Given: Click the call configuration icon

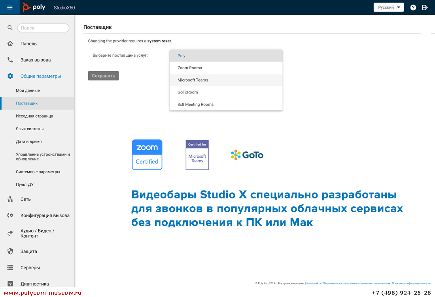Looking at the screenshot, I should point(10,215).
